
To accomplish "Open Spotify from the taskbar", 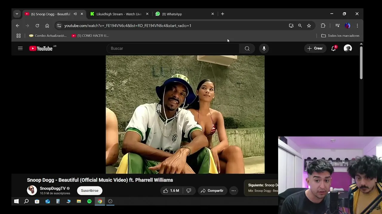I will 89,201.
